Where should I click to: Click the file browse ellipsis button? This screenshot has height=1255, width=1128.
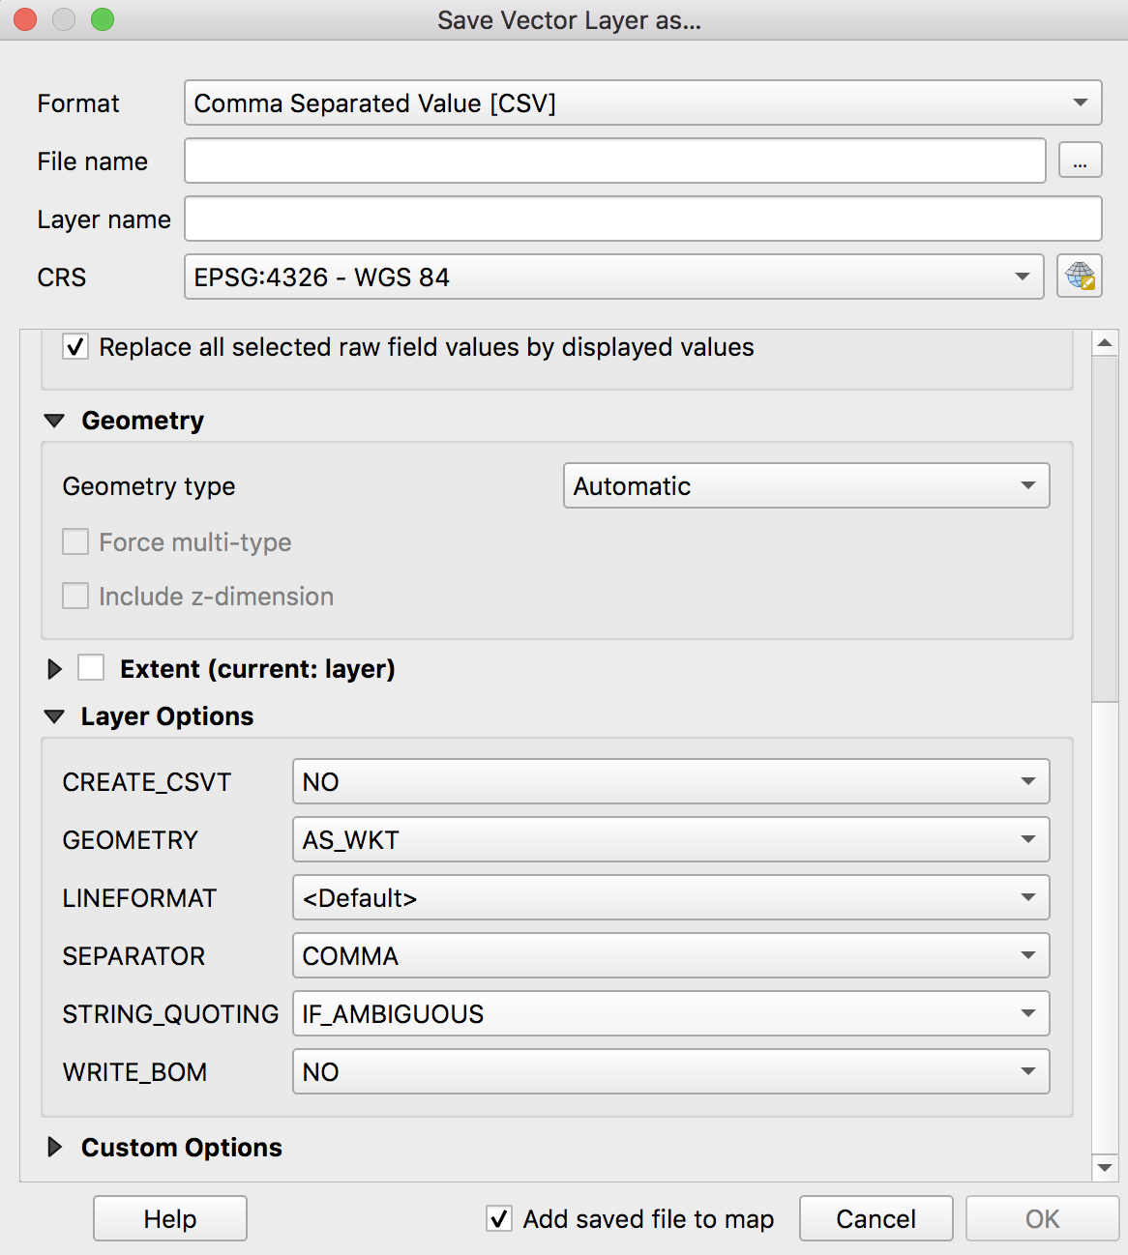(1080, 161)
